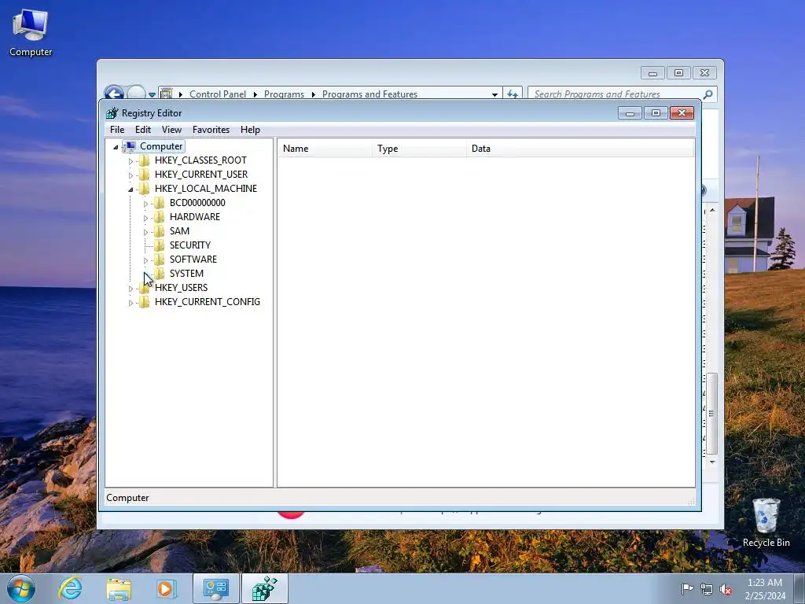805x604 pixels.
Task: Click the Registry Editor title bar icon
Action: 112,113
